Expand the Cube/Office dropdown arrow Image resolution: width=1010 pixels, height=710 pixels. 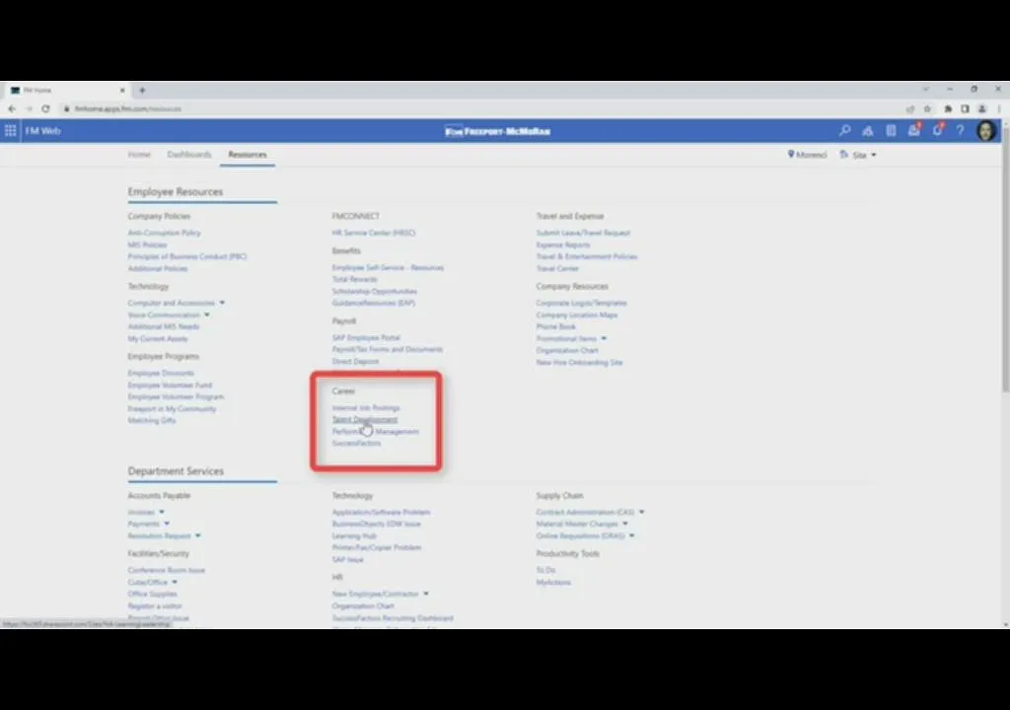pos(175,583)
